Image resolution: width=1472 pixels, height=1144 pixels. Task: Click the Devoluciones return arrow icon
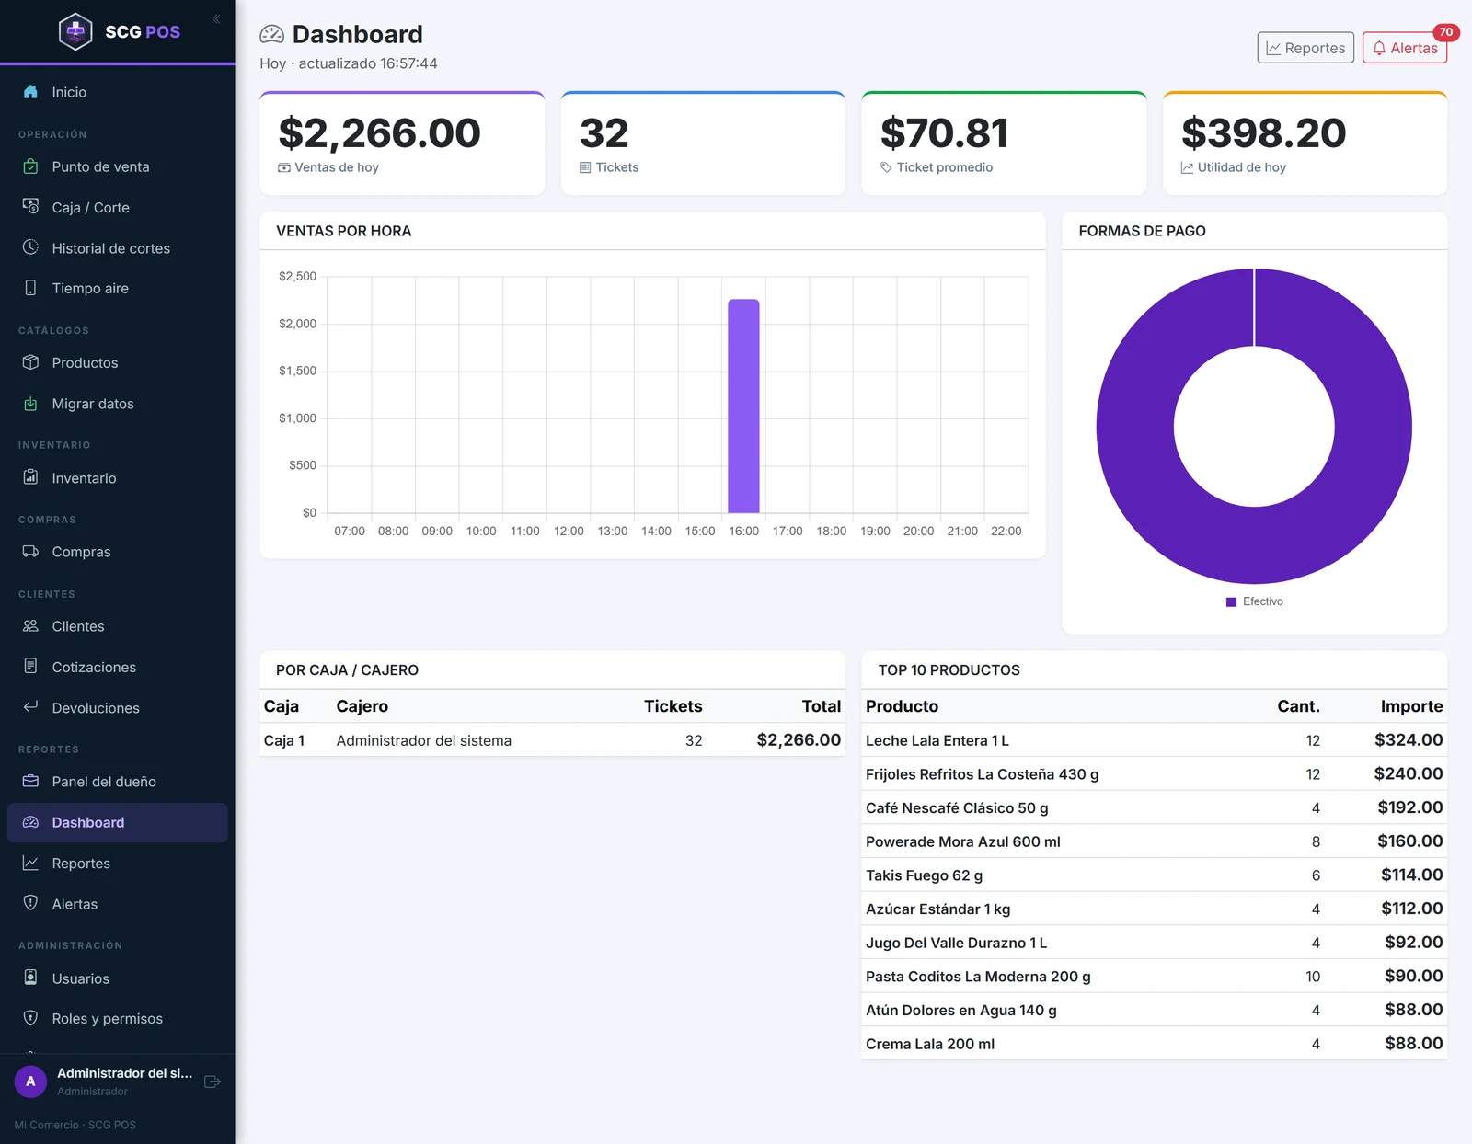click(30, 707)
